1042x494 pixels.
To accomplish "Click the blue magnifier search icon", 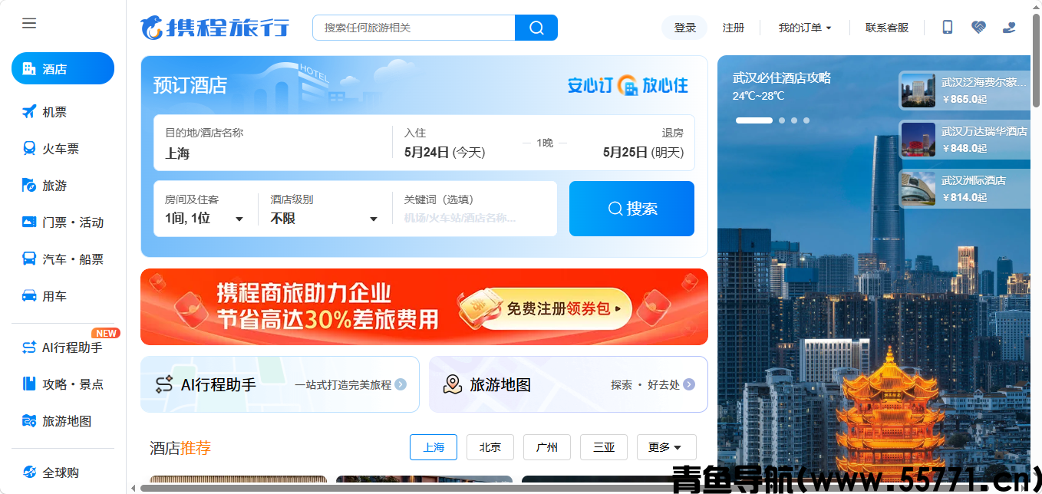I will tap(536, 28).
